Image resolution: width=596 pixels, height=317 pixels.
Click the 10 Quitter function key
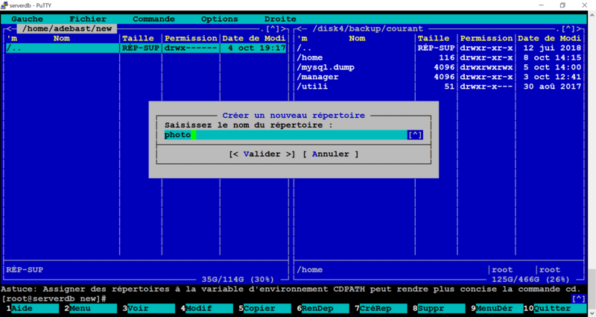[x=555, y=308]
